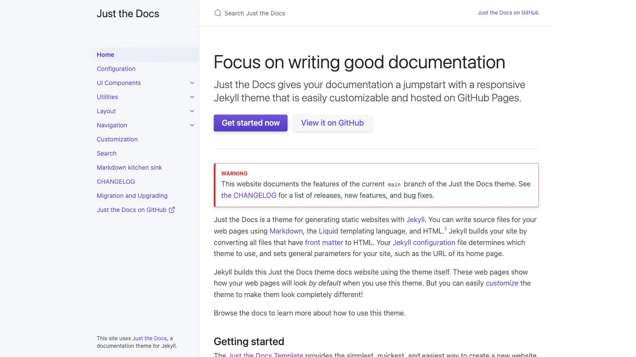The image size is (636, 357).
Task: Go to UI Components page
Action: coord(119,83)
